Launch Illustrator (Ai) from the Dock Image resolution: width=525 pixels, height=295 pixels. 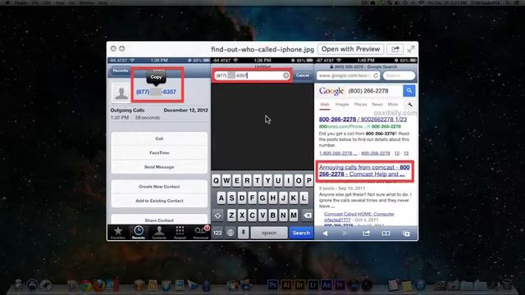click(286, 285)
